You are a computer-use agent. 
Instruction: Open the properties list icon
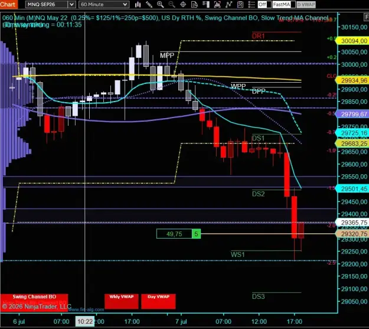[252, 5]
